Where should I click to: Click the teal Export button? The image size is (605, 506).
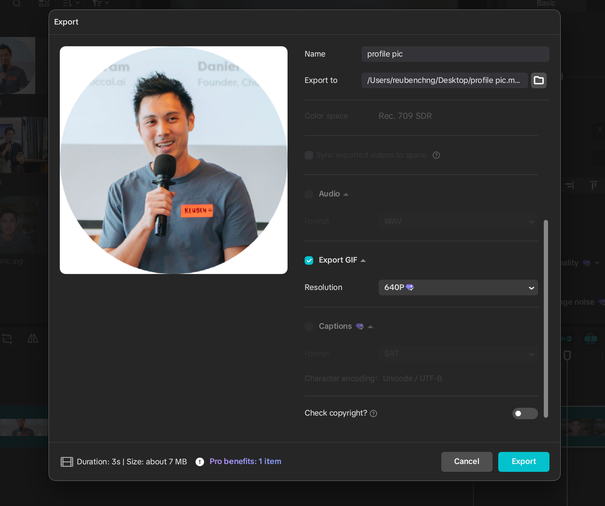tap(523, 462)
